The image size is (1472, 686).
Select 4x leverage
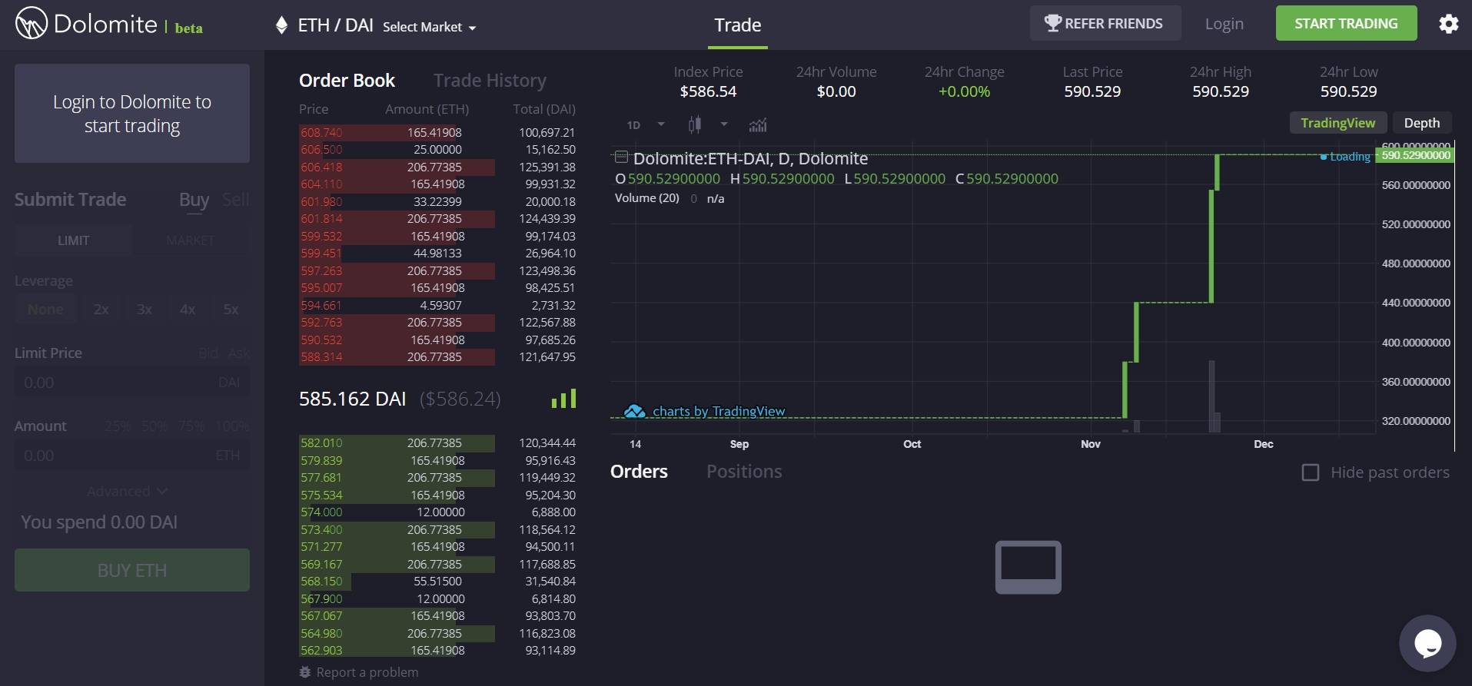click(x=187, y=309)
